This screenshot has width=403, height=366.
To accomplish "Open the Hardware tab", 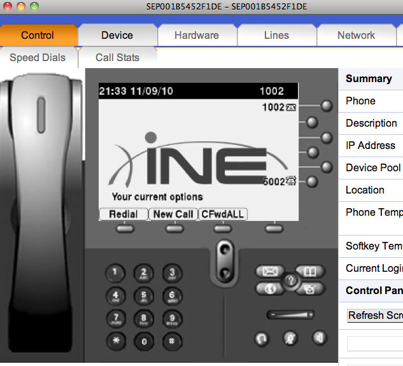I will pyautogui.click(x=197, y=35).
